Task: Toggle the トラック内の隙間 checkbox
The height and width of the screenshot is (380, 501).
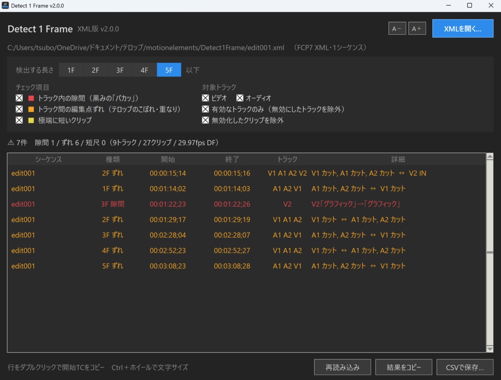Action: tap(19, 98)
